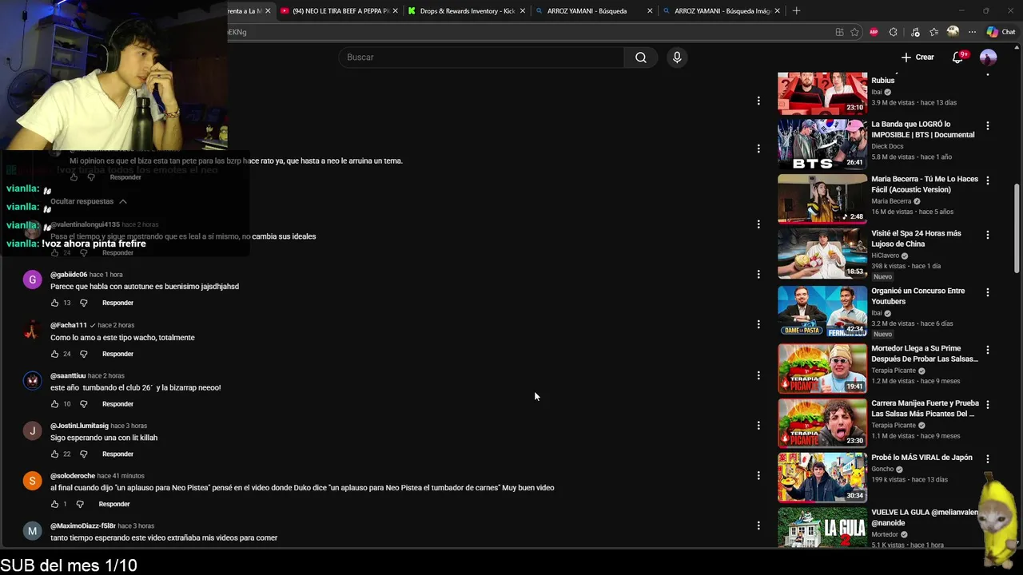The width and height of the screenshot is (1023, 575).
Task: Open menu for Visité el Spa video
Action: point(988,235)
